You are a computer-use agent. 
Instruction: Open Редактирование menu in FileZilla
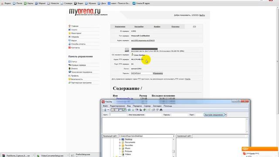(117, 106)
